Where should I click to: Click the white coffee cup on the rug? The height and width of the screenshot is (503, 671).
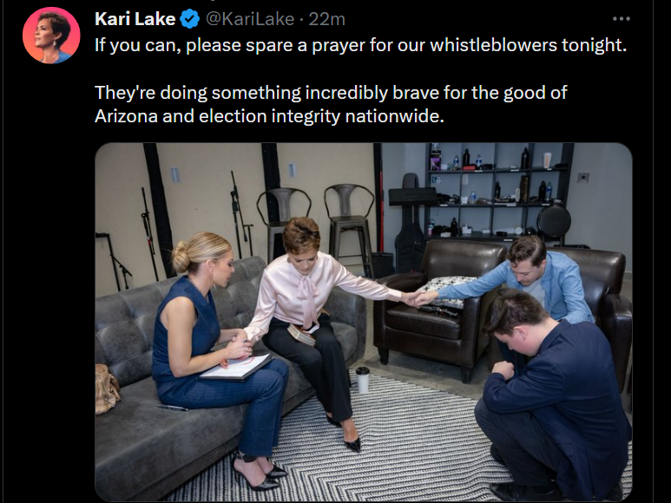tap(363, 380)
